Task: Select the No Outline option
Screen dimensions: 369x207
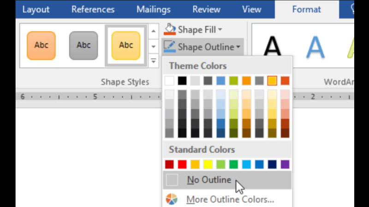Action: coord(208,180)
